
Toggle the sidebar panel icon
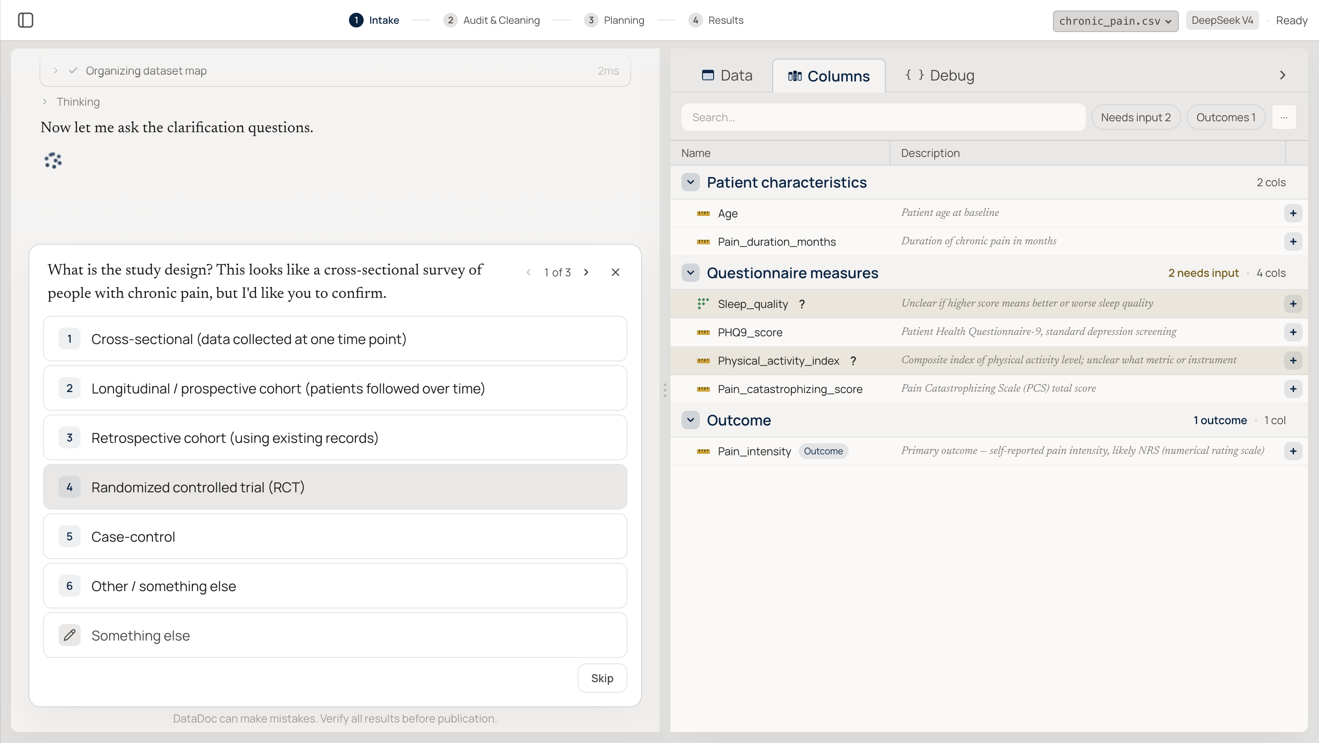pyautogui.click(x=26, y=20)
